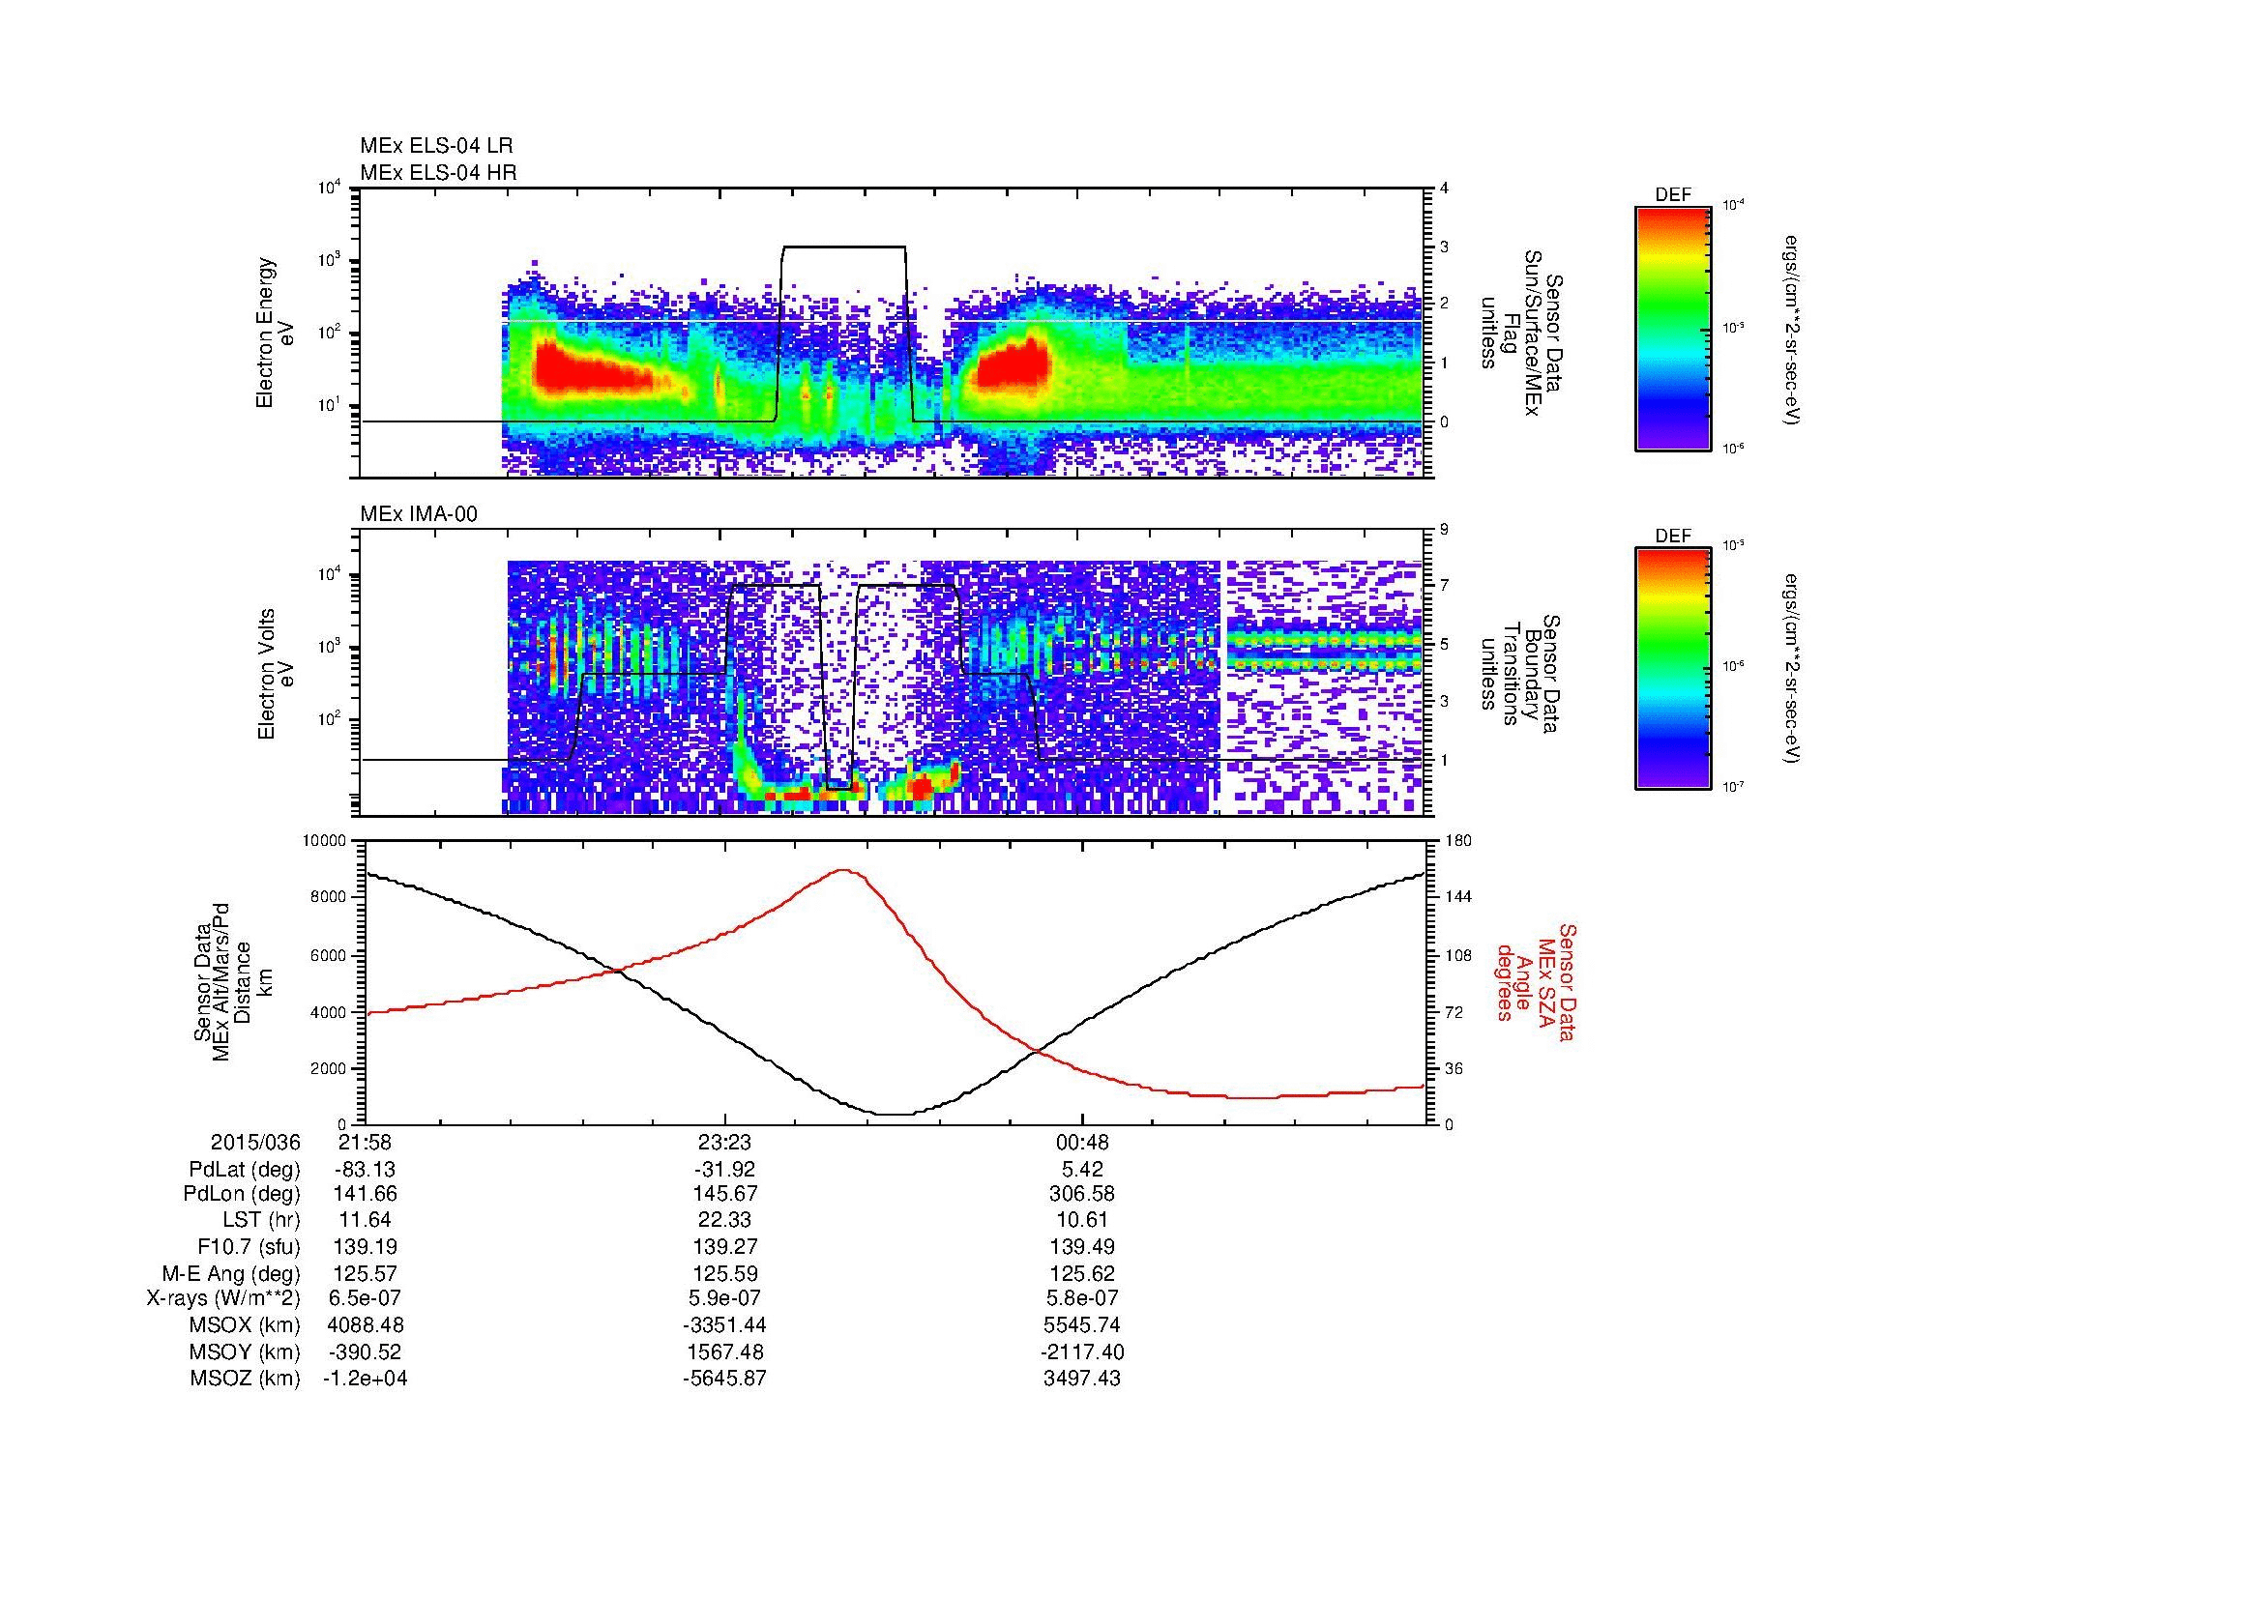Click the '2015/036' date label
The height and width of the screenshot is (1598, 2262).
[x=255, y=1142]
